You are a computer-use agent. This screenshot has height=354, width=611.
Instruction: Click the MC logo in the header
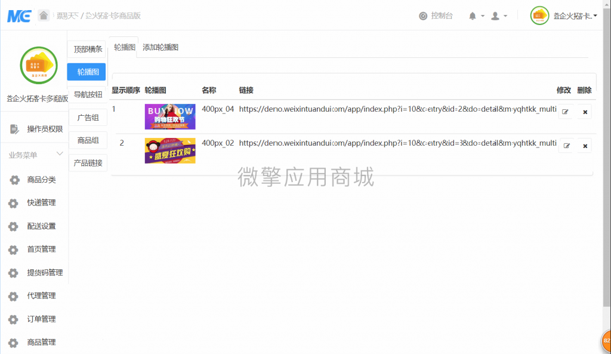(19, 16)
